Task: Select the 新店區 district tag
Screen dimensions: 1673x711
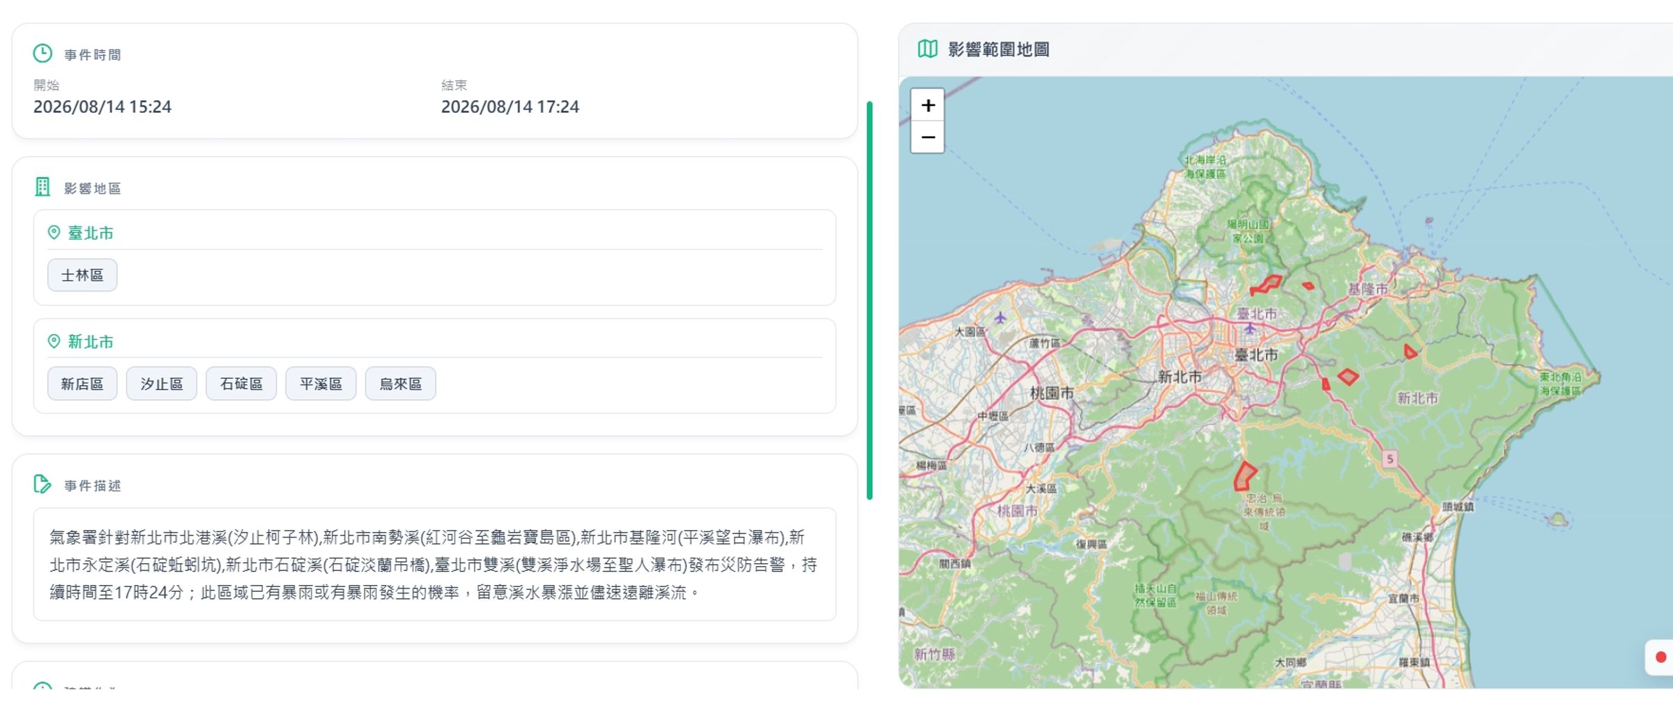Action: [x=82, y=384]
